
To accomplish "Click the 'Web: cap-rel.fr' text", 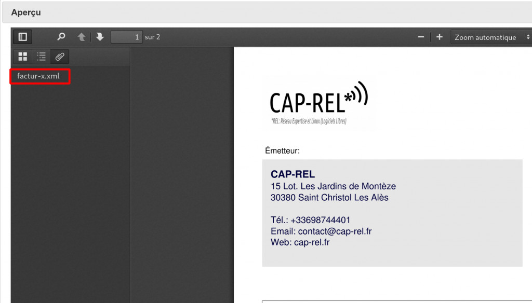I will pos(300,242).
